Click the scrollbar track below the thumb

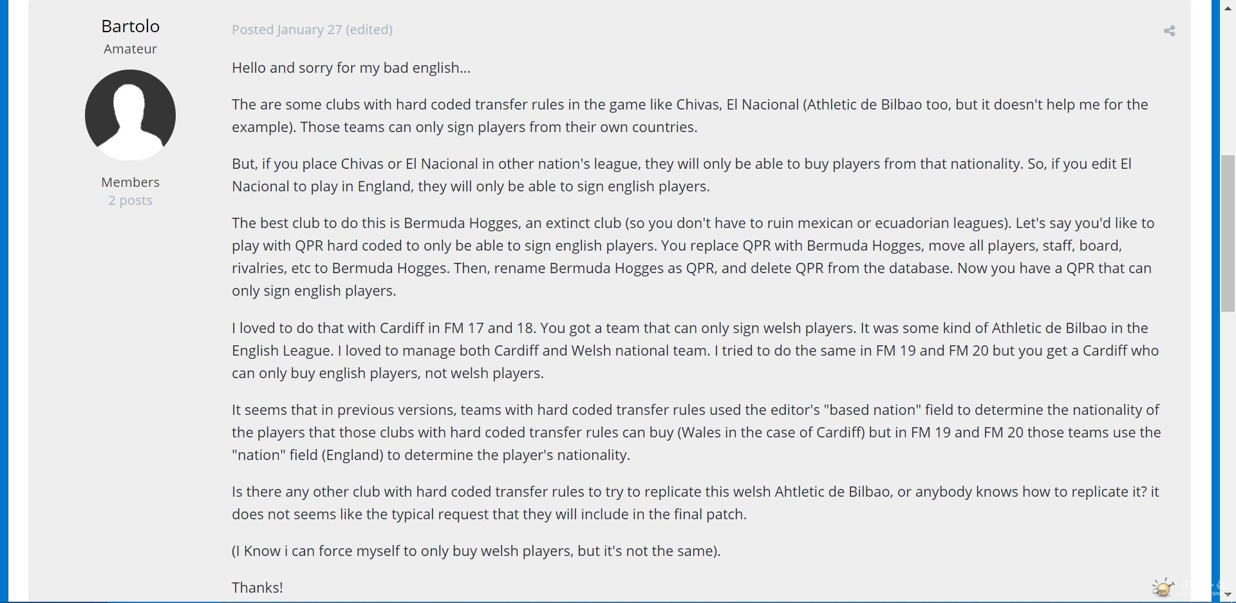[x=1228, y=451]
